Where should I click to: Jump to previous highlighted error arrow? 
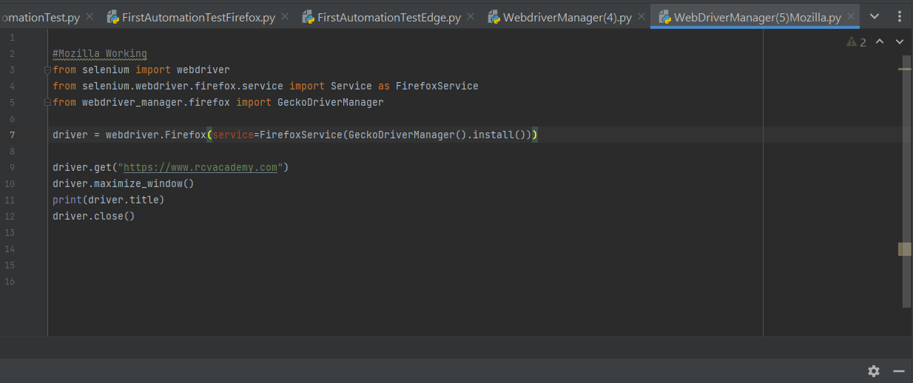(880, 42)
